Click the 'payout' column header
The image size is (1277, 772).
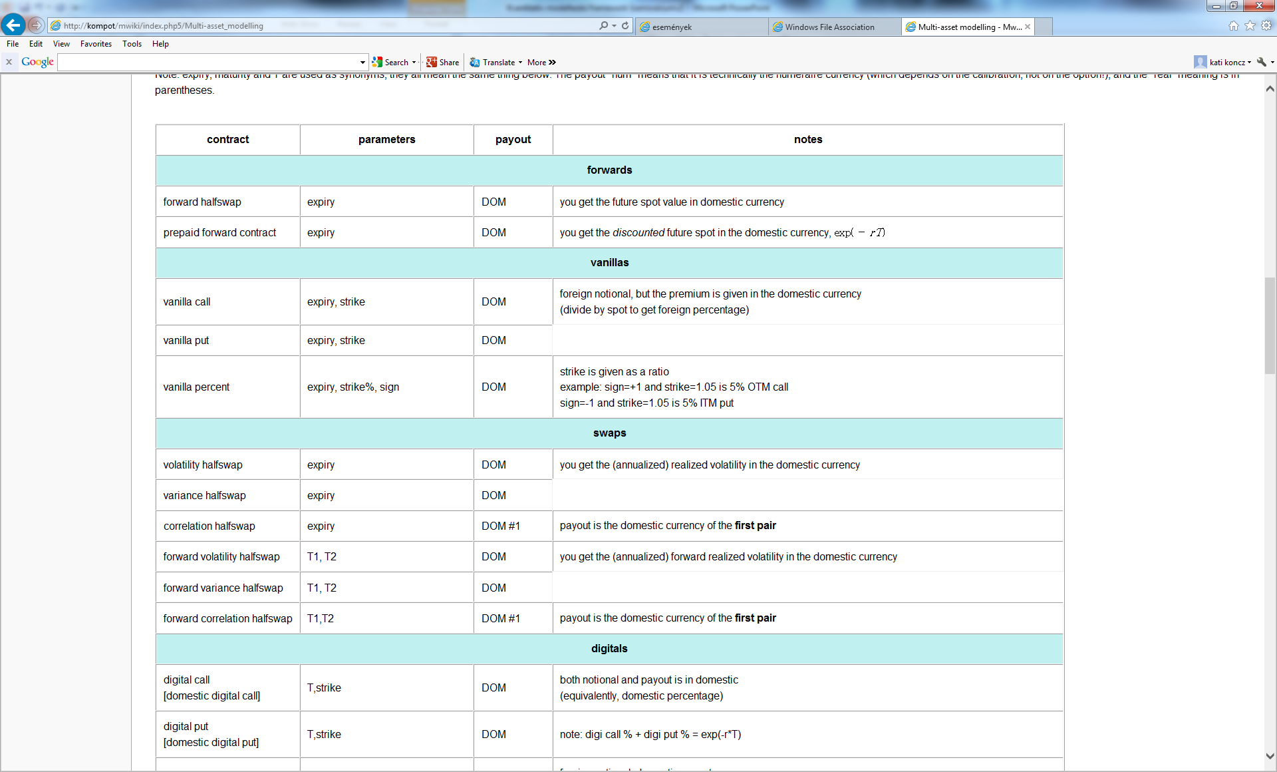point(513,140)
